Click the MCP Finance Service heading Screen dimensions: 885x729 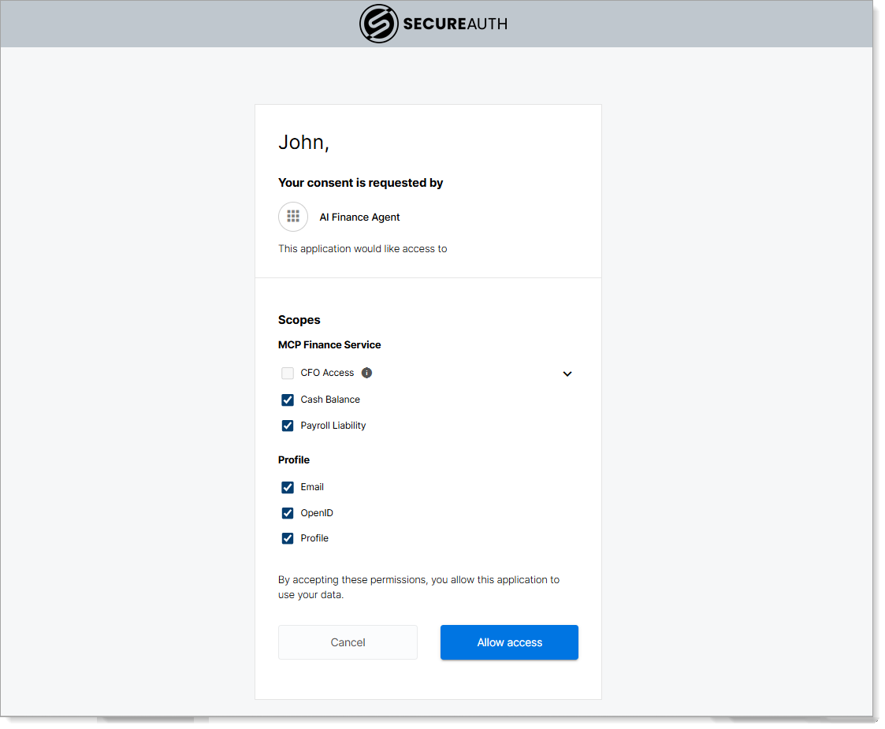tap(329, 344)
